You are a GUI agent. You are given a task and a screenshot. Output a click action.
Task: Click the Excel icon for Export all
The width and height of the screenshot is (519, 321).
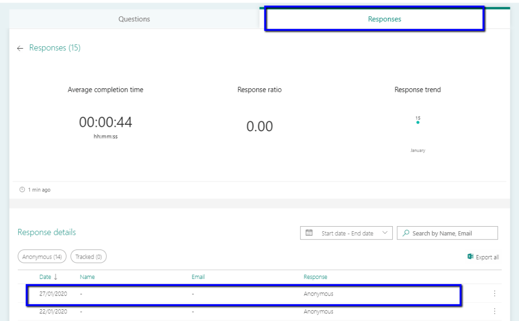click(470, 257)
